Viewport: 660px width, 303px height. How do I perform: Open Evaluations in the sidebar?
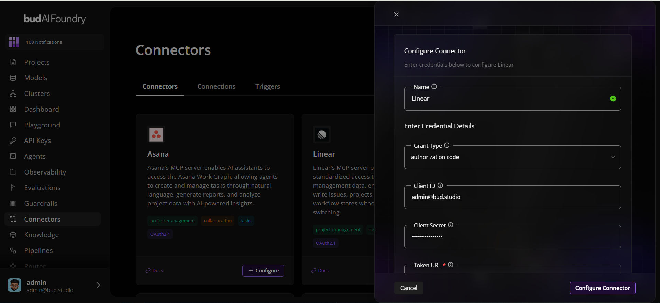(53, 188)
